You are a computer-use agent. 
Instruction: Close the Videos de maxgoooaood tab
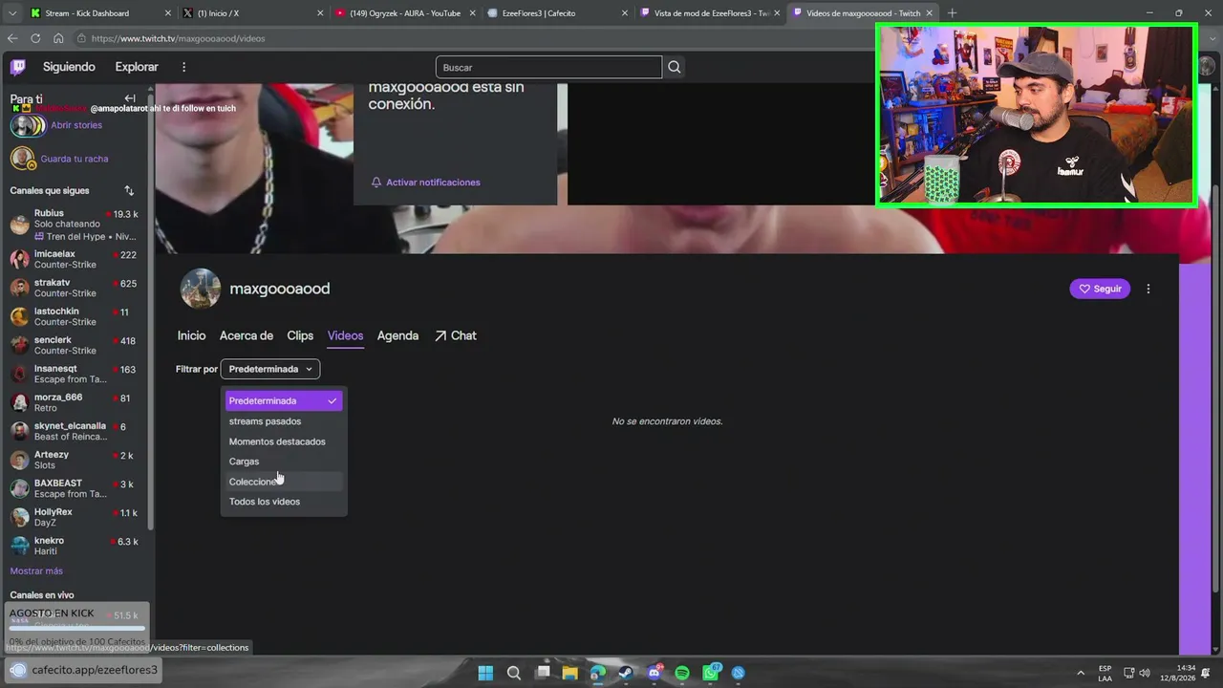tap(929, 13)
